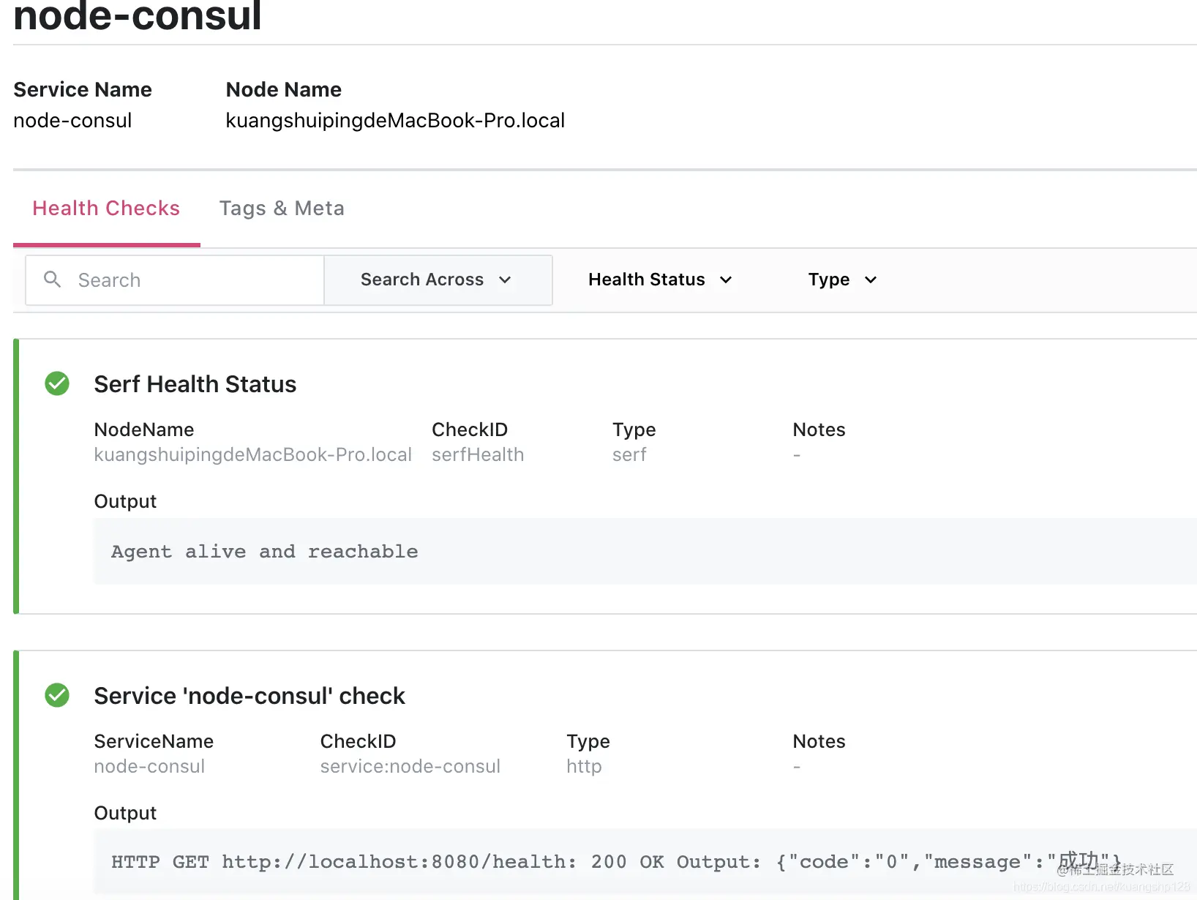Click the chevron arrow next to Type filter
This screenshot has height=900, width=1197.
coord(871,280)
